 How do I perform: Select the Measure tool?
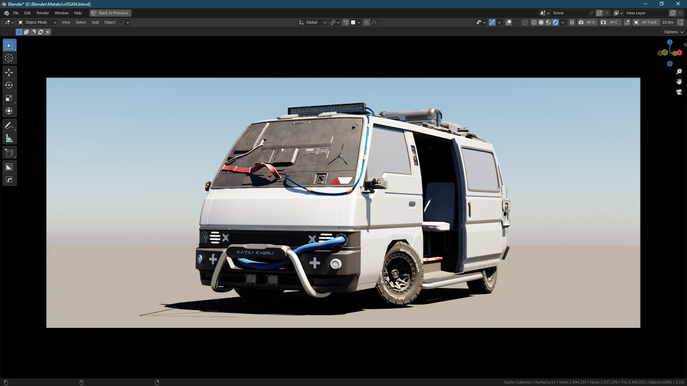(x=9, y=138)
